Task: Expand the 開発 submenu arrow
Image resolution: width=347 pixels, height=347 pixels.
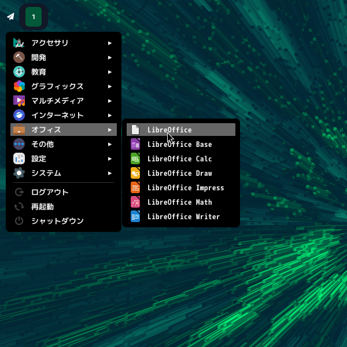Action: tap(110, 57)
